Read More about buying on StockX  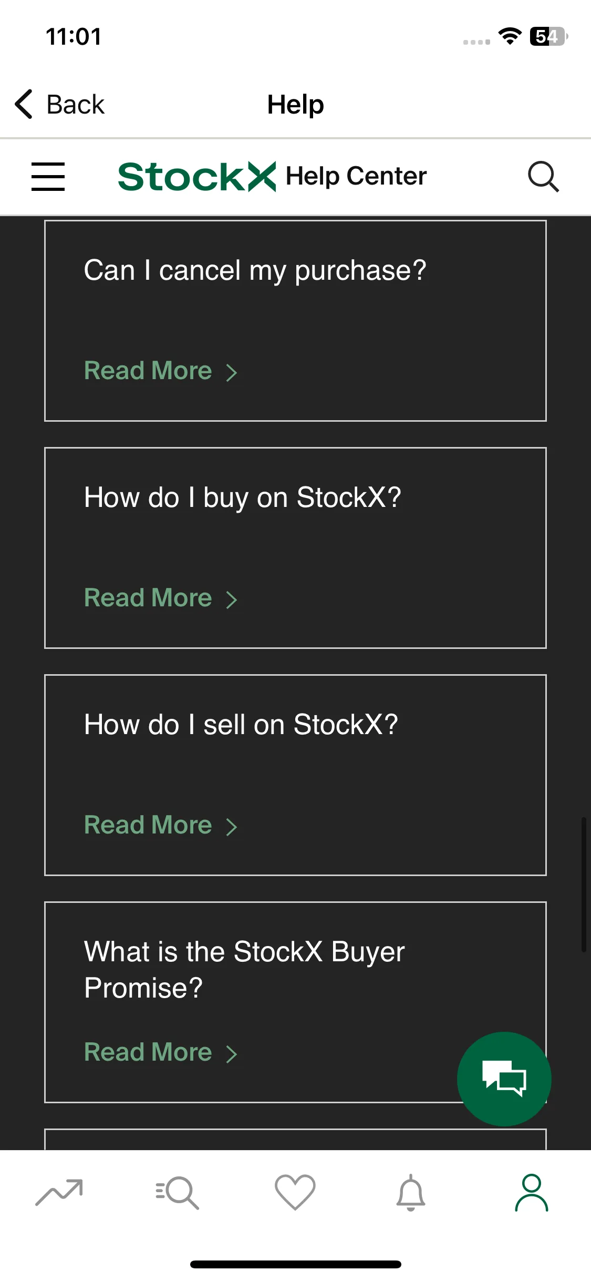(x=161, y=598)
